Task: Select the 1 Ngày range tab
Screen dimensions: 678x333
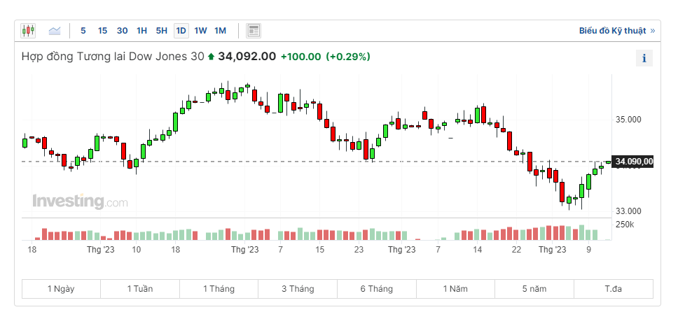Action: coord(61,289)
